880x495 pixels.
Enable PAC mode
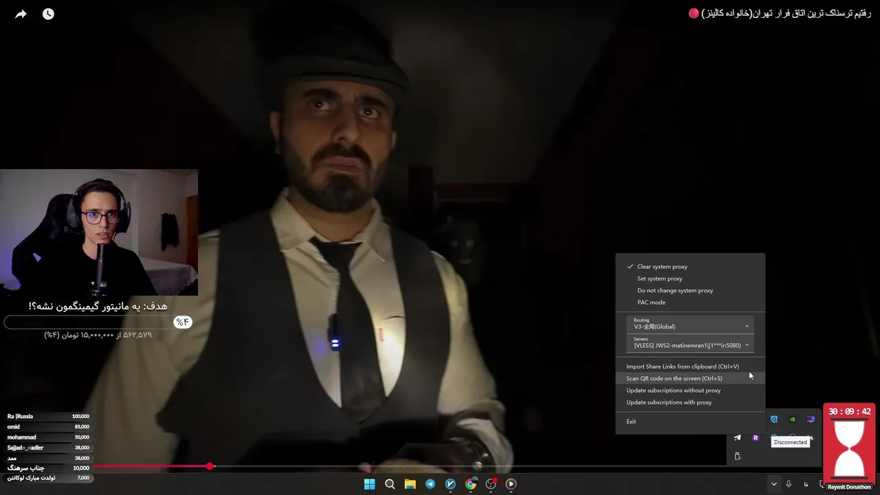point(690,302)
